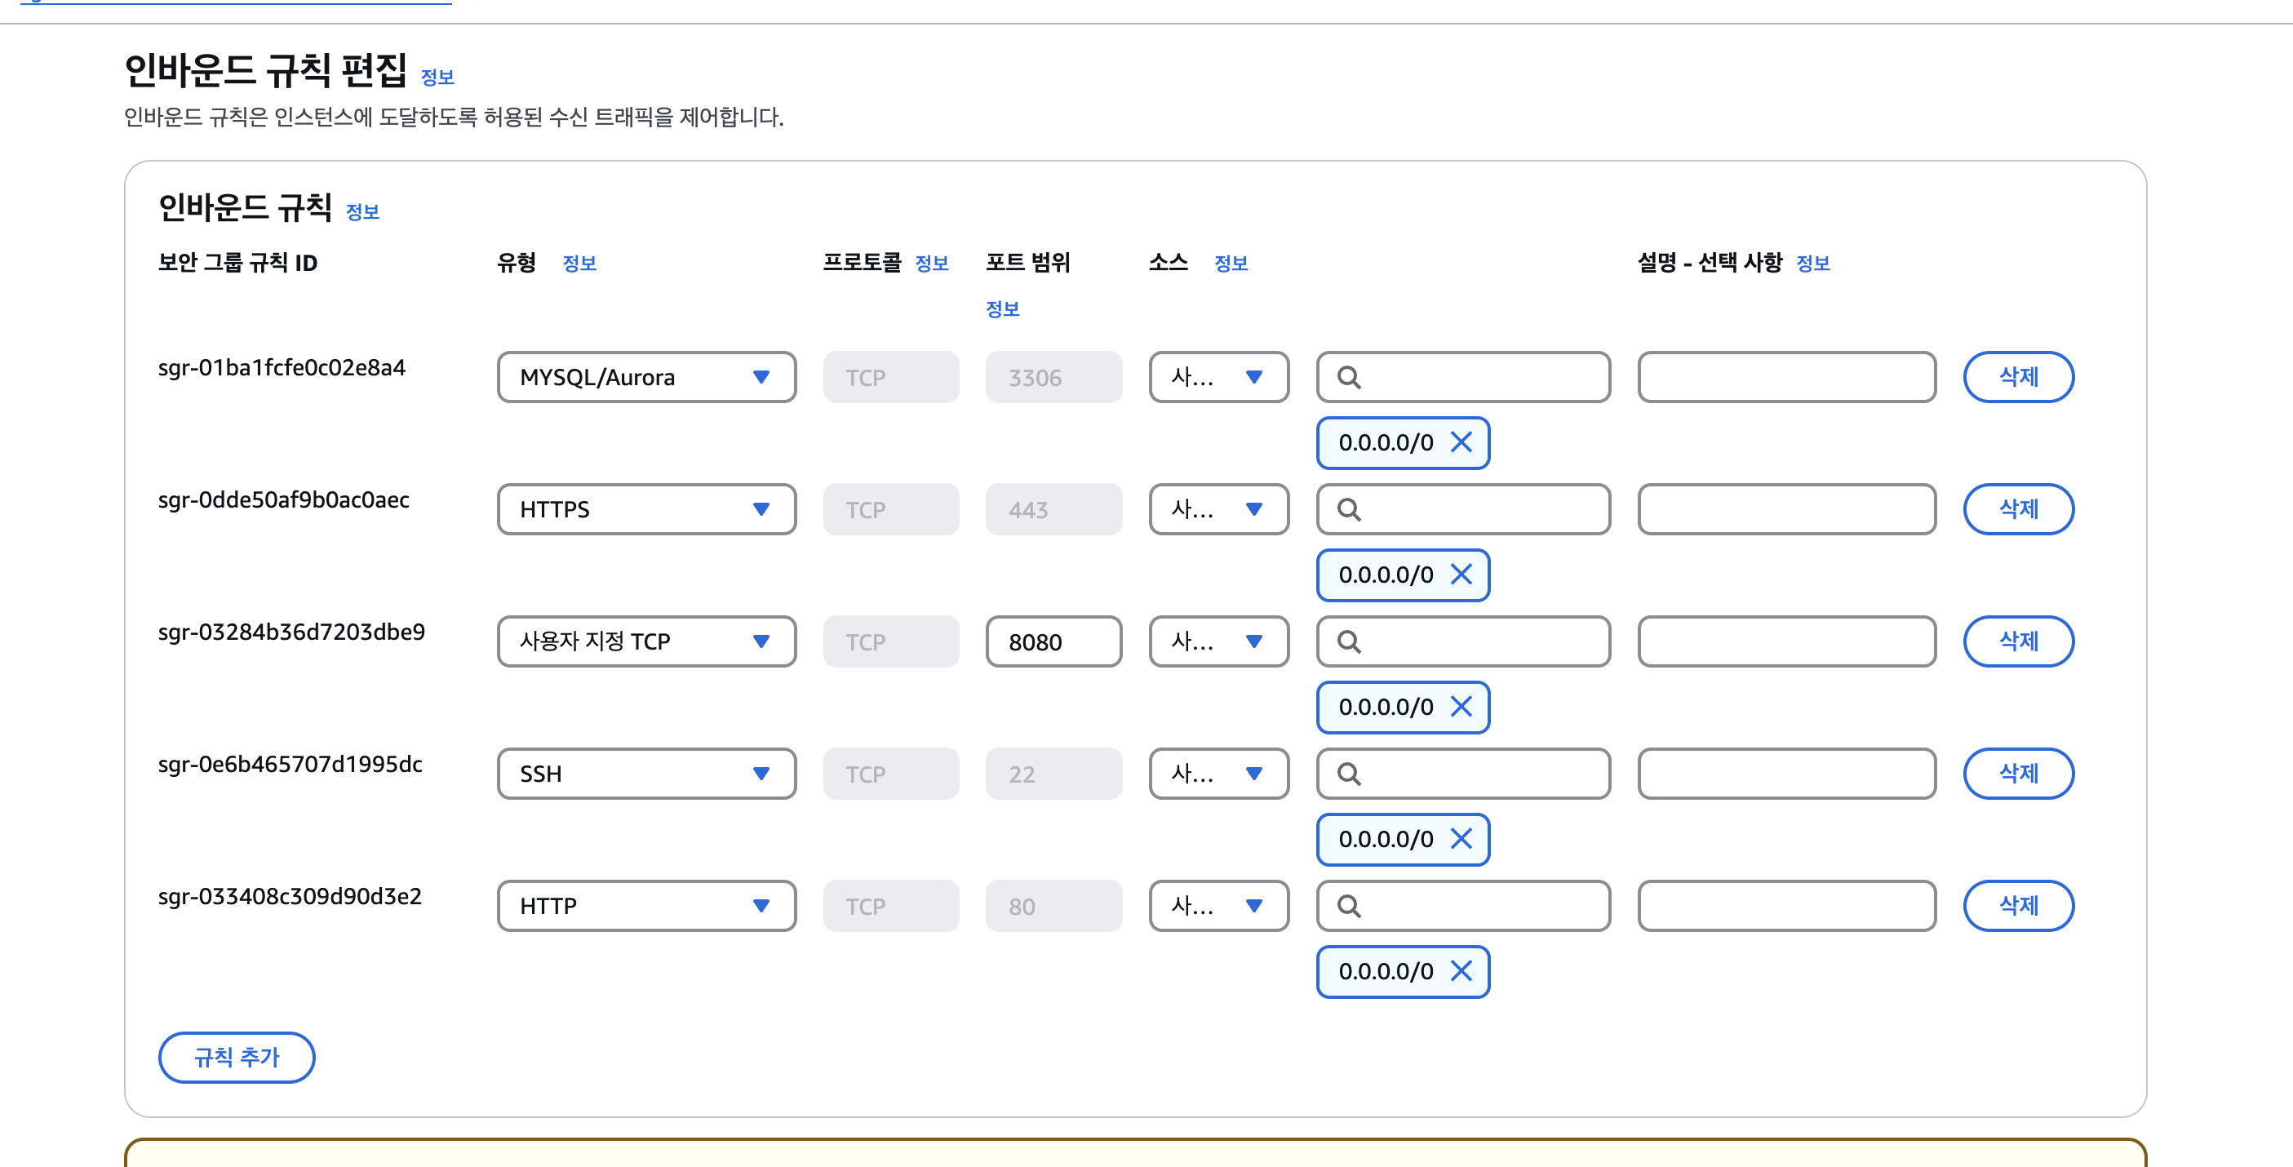The width and height of the screenshot is (2293, 1167).
Task: Remove 0.0.0.0/0 chip from HTTPS rule
Action: tap(1461, 575)
